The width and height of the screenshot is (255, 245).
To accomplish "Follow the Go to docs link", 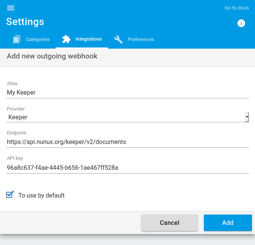I will (x=236, y=8).
